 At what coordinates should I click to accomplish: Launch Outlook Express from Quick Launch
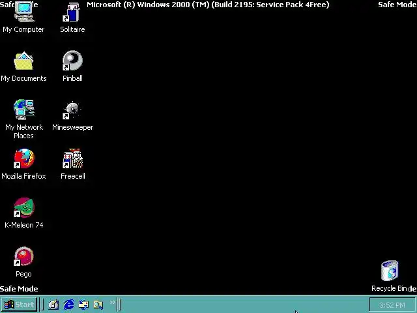[83, 305]
